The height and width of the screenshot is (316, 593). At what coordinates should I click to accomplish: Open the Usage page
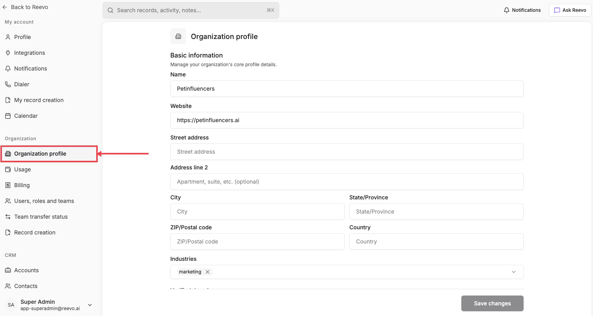[50, 169]
